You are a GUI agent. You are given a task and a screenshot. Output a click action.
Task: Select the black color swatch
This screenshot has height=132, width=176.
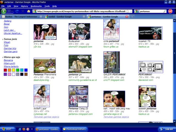pyautogui.click(x=22, y=74)
